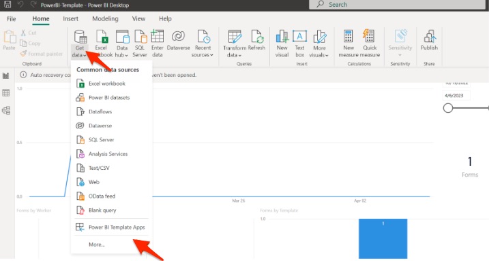
Task: Open the Sensitivity dropdown
Action: click(x=400, y=43)
